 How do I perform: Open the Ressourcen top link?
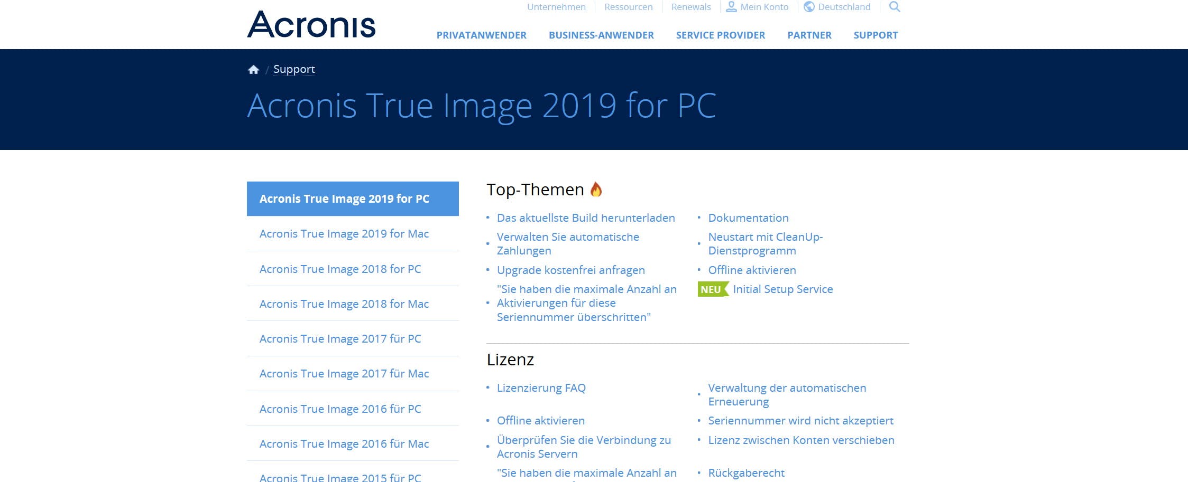(x=629, y=7)
